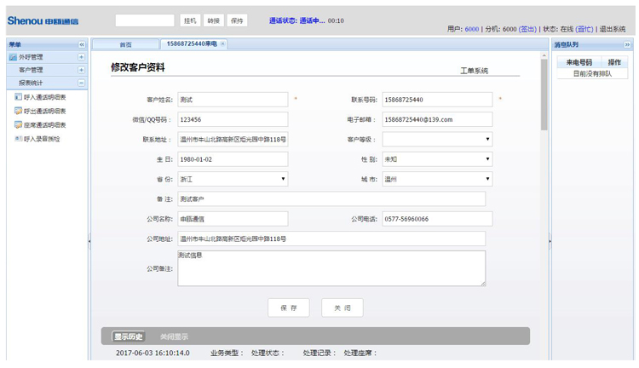Collapse the left menu panel with double-arrow icon
Image resolution: width=639 pixels, height=368 pixels.
coord(82,44)
